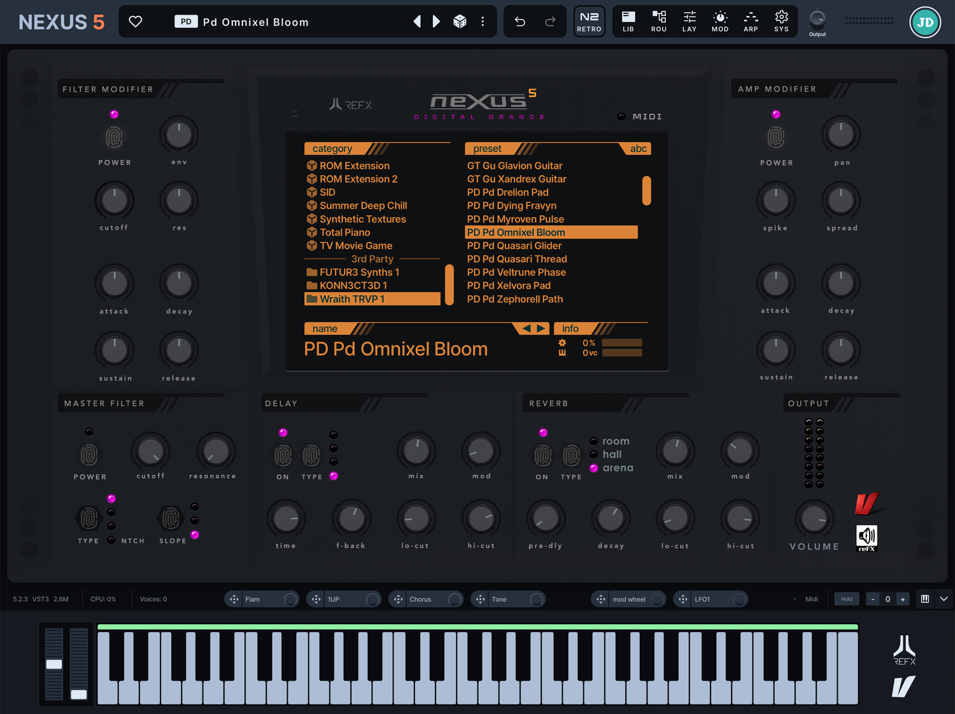Enable the Reverb ON toggle
Image resolution: width=955 pixels, height=714 pixels.
coord(542,454)
